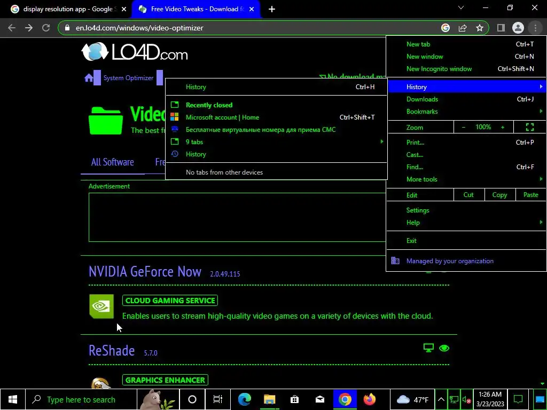Open a new tab with plus button
The height and width of the screenshot is (410, 547).
272,9
